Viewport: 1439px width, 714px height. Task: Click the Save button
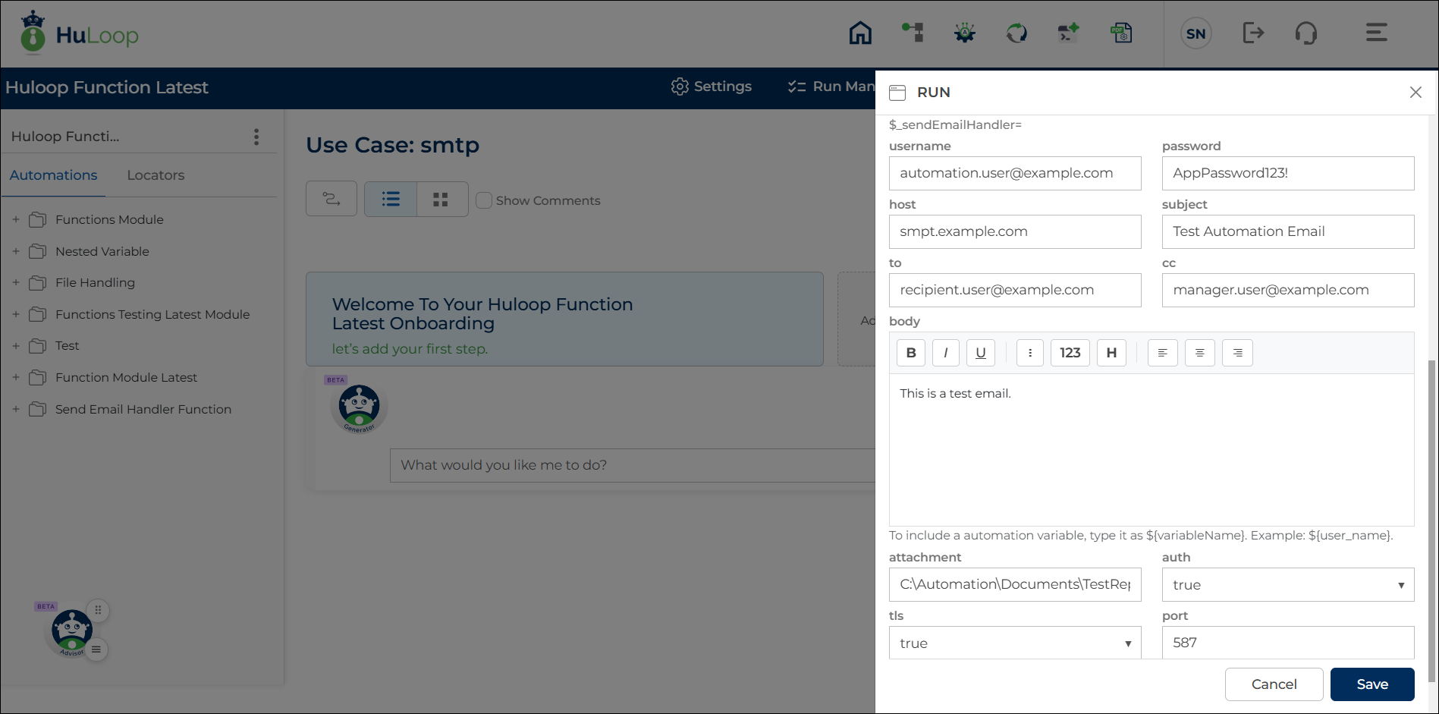1372,684
